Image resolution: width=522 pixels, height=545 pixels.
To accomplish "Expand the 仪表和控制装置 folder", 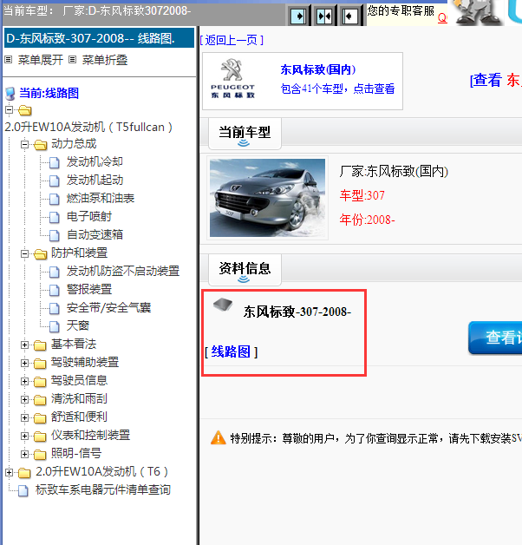I will [24, 436].
